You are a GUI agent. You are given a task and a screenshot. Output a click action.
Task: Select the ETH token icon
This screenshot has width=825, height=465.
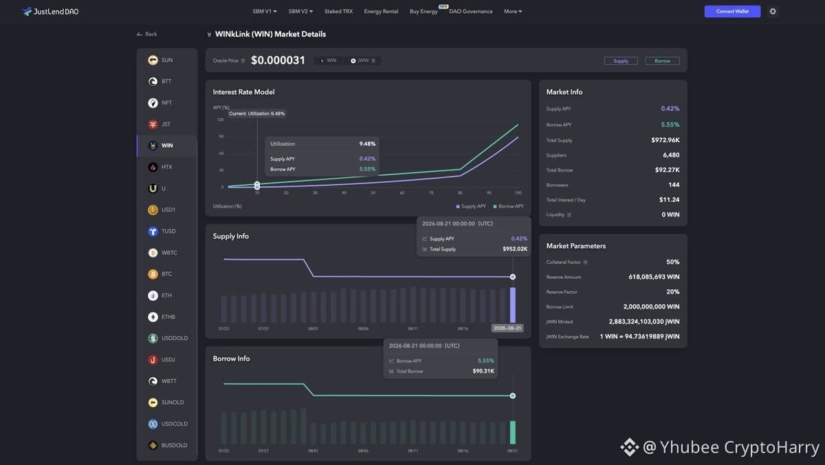pyautogui.click(x=153, y=295)
